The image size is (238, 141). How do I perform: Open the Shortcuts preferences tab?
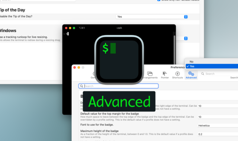pos(177,75)
